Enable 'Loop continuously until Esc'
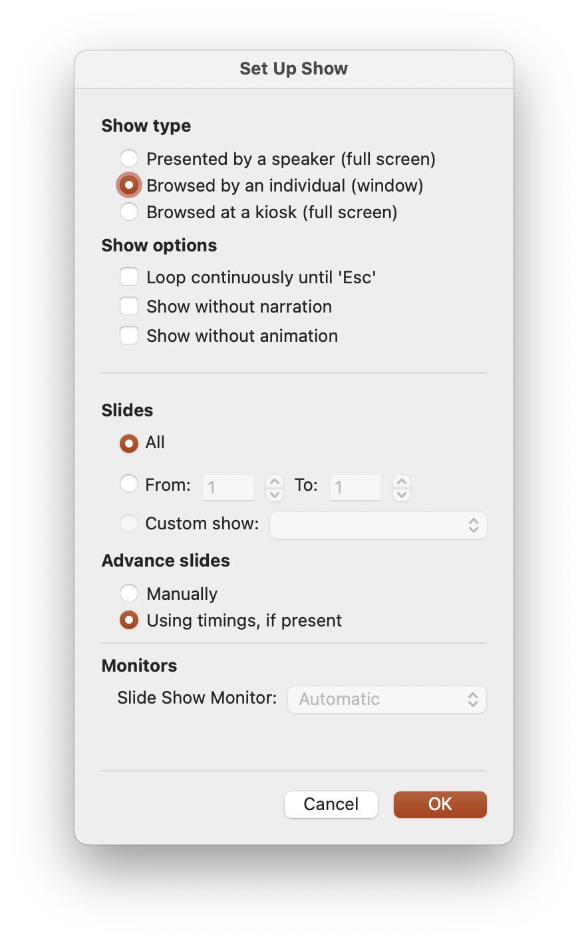 pos(129,277)
